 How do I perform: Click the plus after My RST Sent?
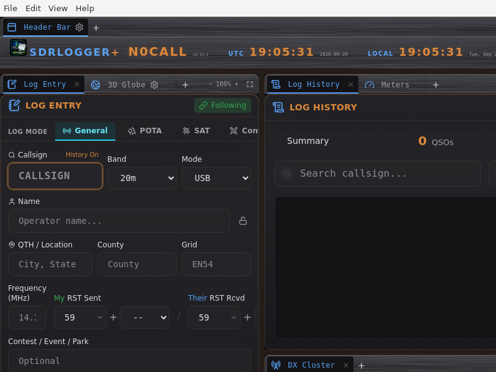click(113, 317)
